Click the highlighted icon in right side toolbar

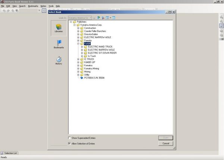point(221,26)
